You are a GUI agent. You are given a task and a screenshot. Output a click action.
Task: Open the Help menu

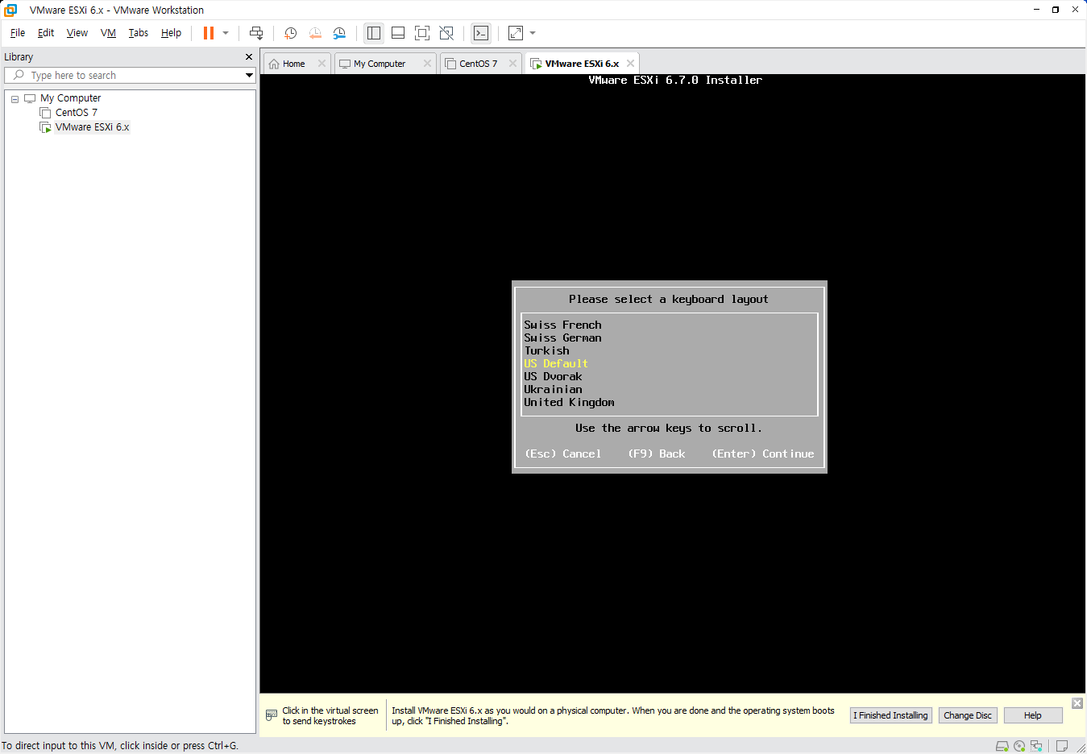coord(171,33)
